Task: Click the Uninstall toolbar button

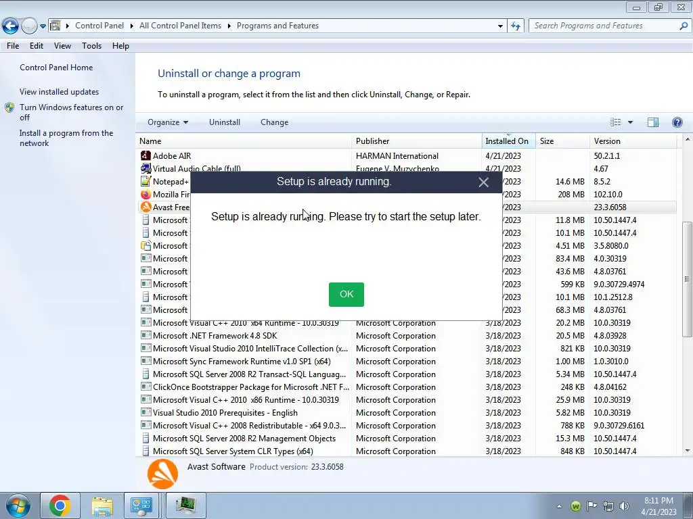Action: pyautogui.click(x=225, y=122)
